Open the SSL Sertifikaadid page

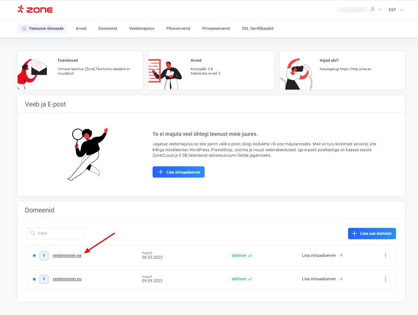pos(257,29)
